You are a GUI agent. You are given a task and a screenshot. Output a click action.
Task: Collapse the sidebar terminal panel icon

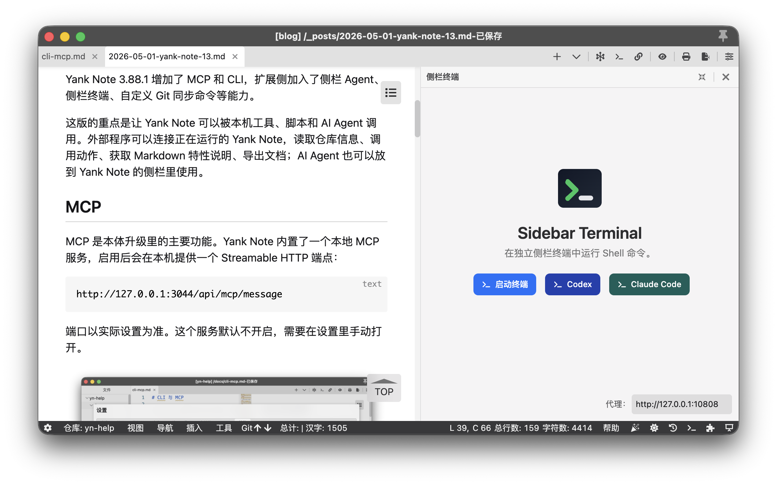(702, 77)
